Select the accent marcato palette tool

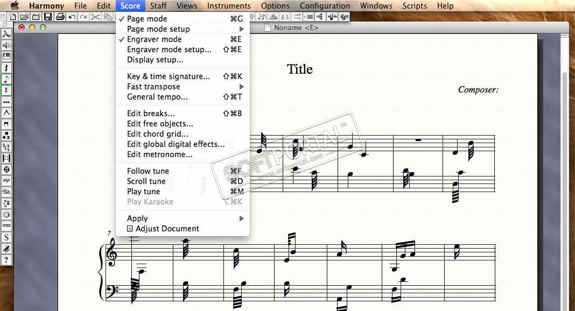point(6,113)
